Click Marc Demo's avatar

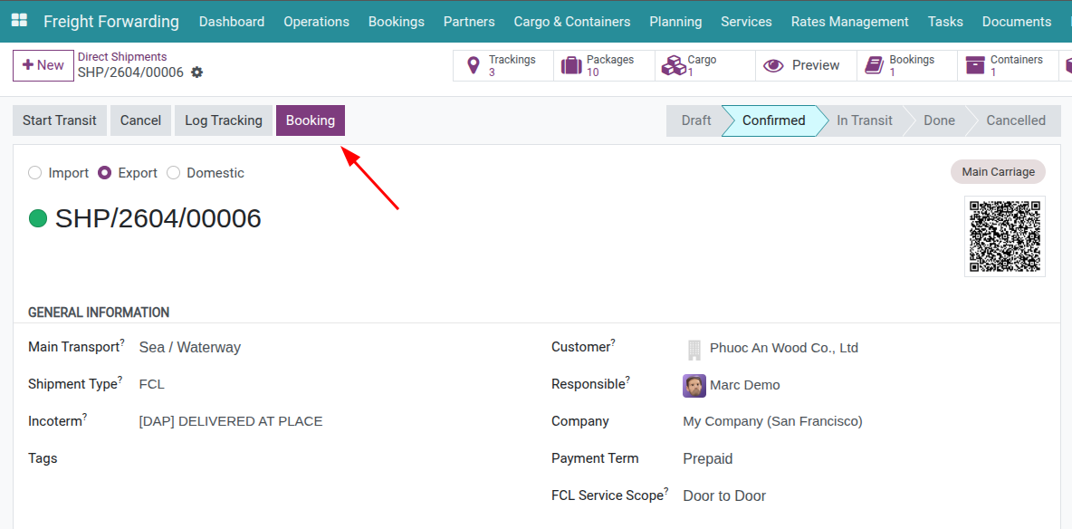tap(694, 385)
